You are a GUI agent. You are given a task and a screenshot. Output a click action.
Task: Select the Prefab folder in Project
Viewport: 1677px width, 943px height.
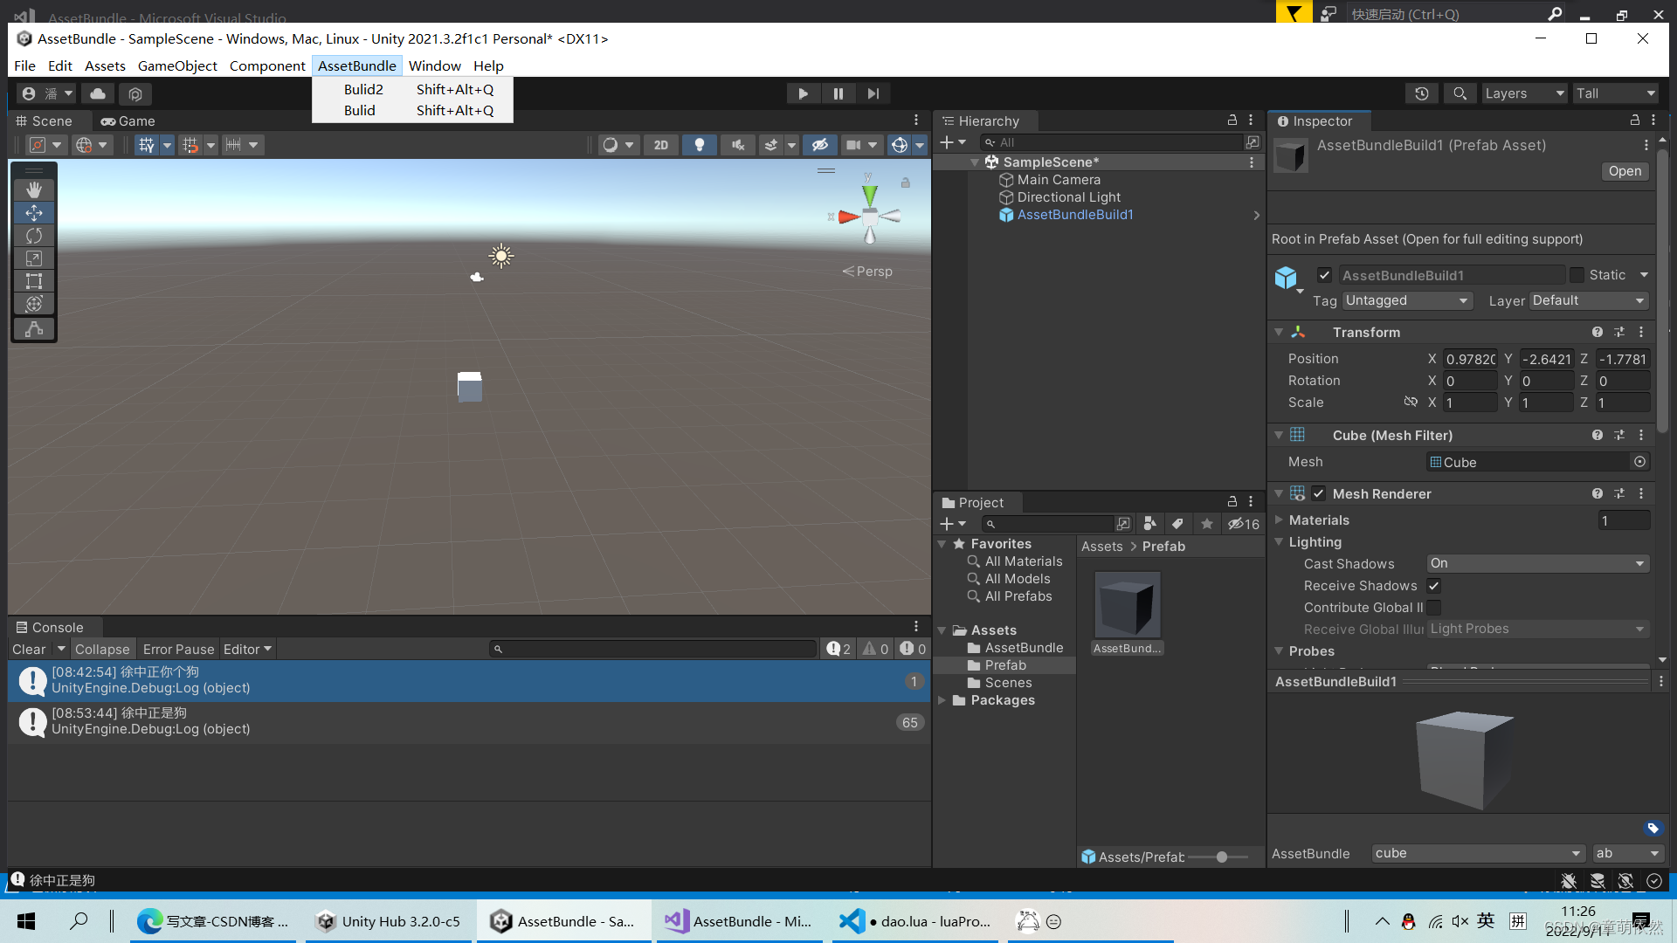1005,665
